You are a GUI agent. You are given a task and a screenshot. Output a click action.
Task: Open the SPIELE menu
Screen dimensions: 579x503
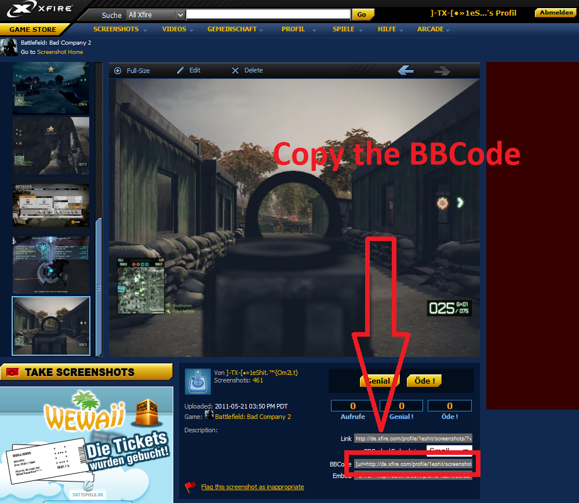(x=344, y=29)
